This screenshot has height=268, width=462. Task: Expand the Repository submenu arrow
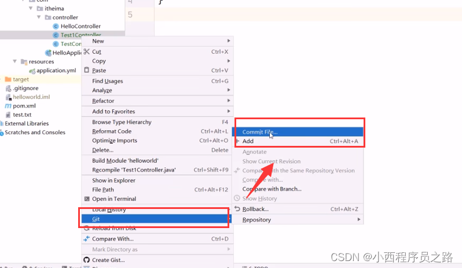pyautogui.click(x=359, y=219)
